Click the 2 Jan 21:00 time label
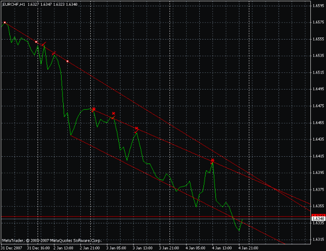326x251 pixels. pos(90,248)
